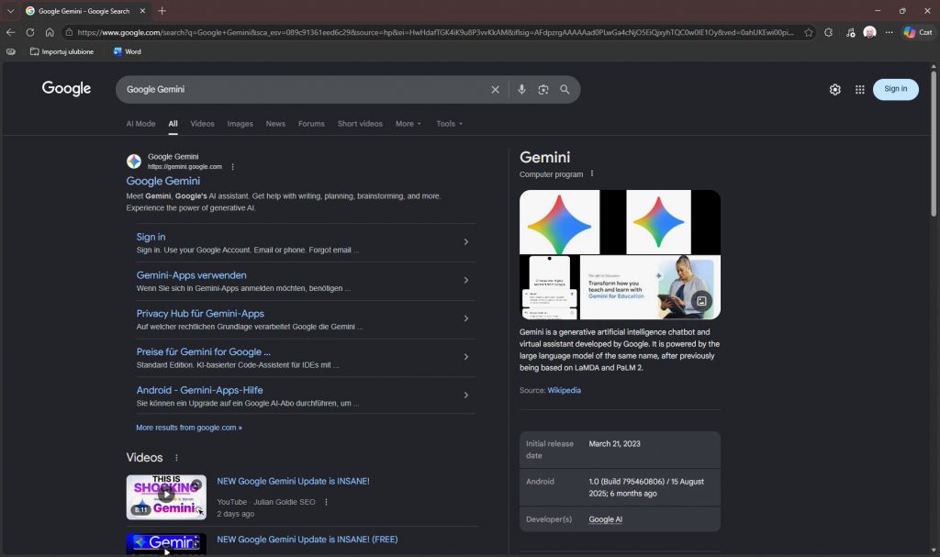Viewport: 940px width, 557px height.
Task: Click the magnifying glass search icon
Action: tap(565, 90)
